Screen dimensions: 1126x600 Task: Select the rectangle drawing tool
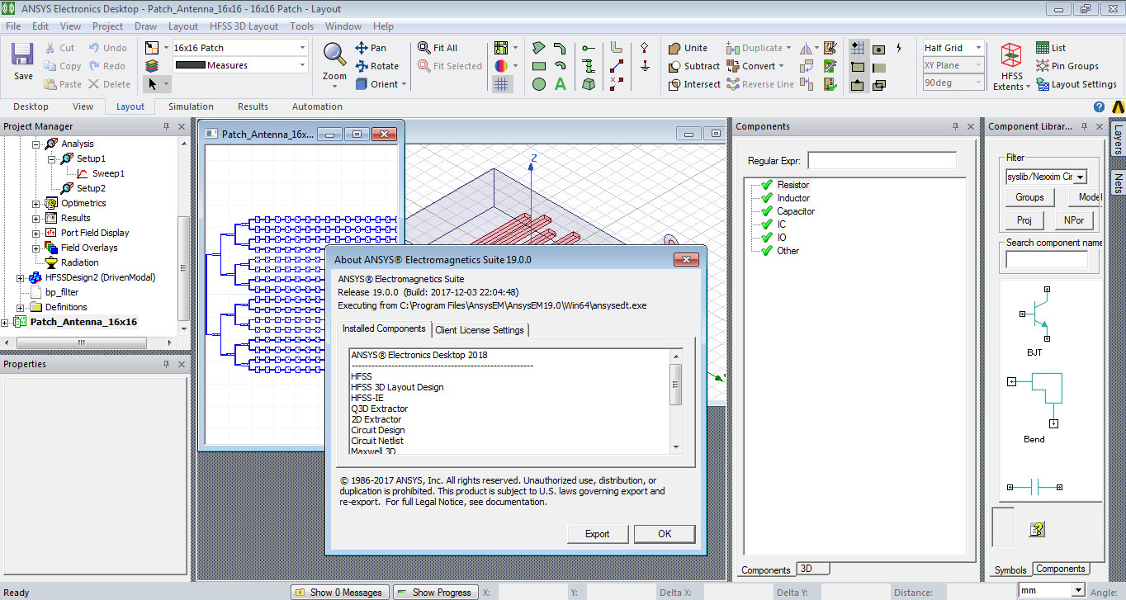click(x=539, y=66)
